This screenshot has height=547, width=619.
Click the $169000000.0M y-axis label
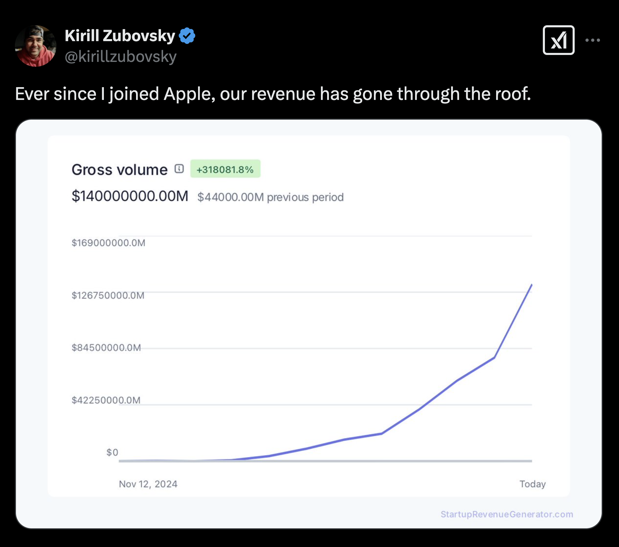click(108, 243)
